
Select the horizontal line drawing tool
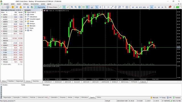coord(108,7)
